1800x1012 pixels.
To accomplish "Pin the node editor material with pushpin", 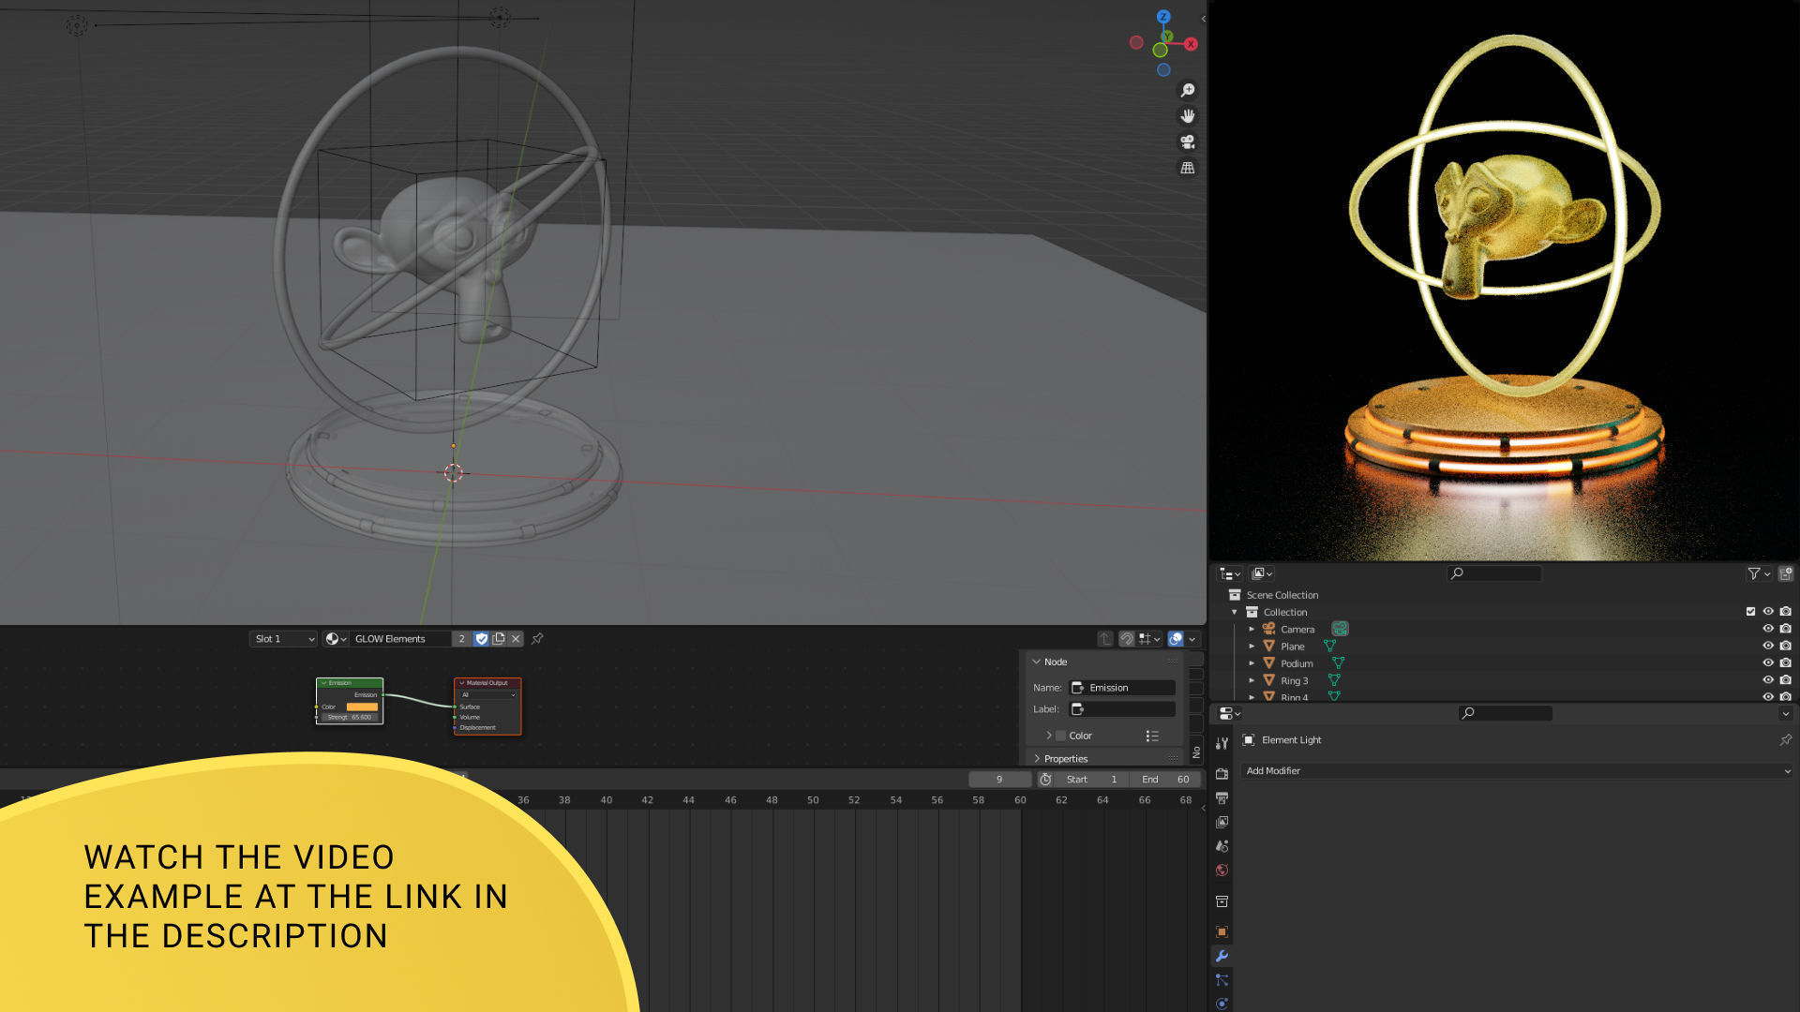I will [x=537, y=639].
